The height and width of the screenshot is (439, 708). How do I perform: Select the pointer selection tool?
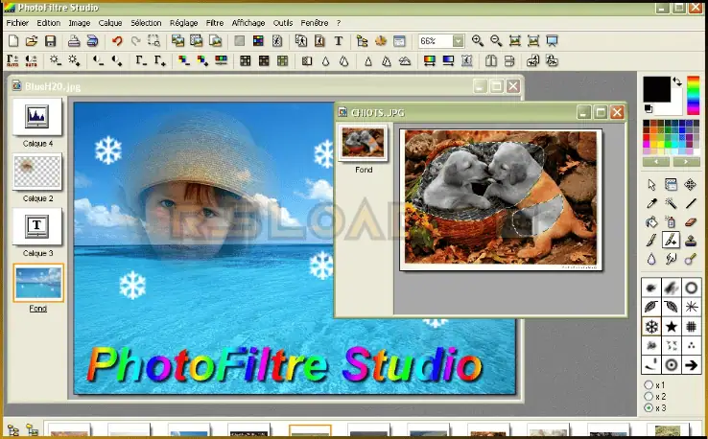point(651,185)
